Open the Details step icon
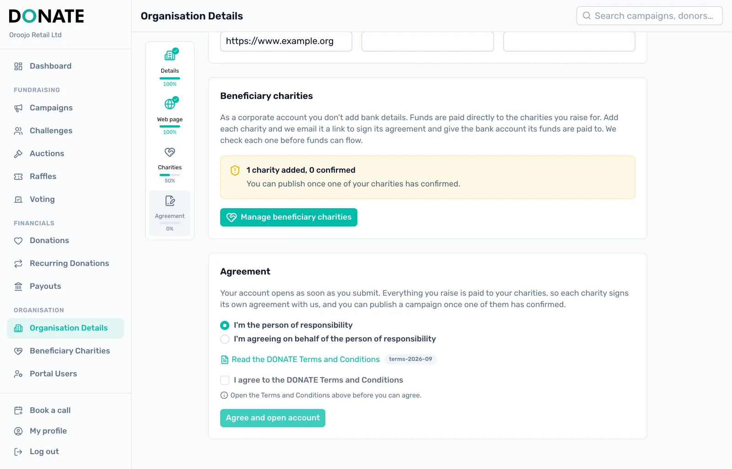The image size is (732, 469). pyautogui.click(x=171, y=55)
